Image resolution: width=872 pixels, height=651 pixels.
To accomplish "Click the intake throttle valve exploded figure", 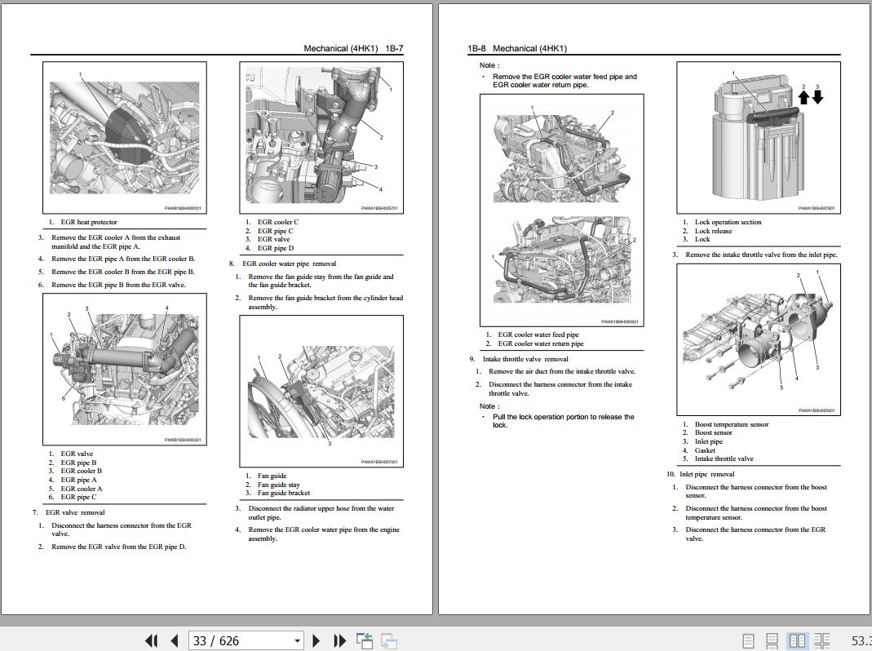I will tap(759, 339).
